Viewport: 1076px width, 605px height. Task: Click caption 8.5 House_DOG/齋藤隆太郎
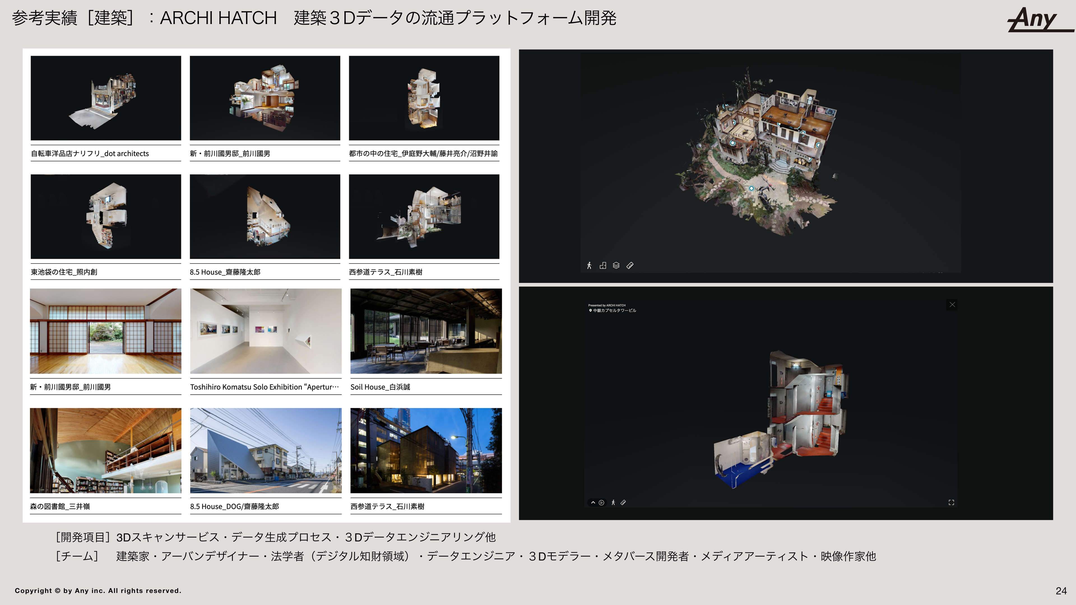click(x=234, y=506)
